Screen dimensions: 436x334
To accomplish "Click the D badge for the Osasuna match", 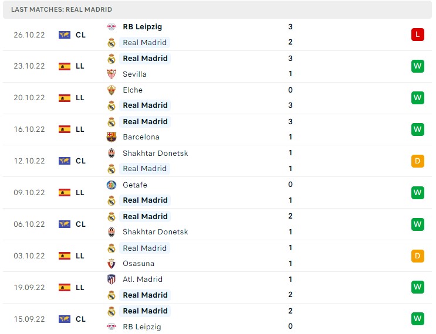I will (x=417, y=255).
